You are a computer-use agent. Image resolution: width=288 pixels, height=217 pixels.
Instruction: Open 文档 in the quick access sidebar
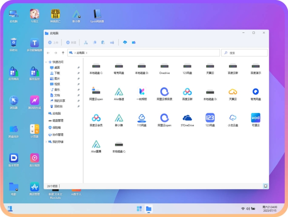(x=55, y=95)
